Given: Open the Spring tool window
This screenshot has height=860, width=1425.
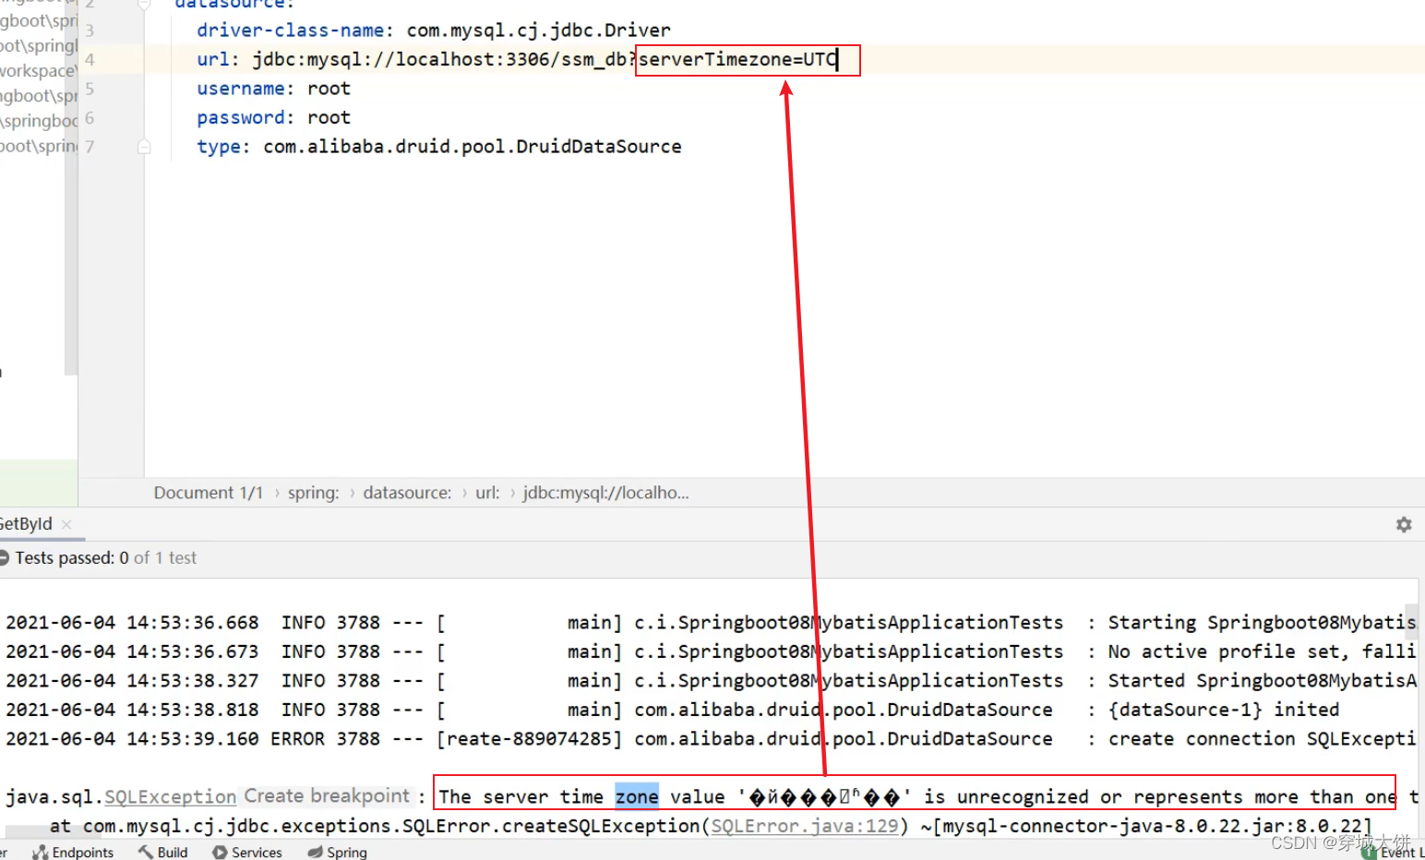Looking at the screenshot, I should 338,852.
